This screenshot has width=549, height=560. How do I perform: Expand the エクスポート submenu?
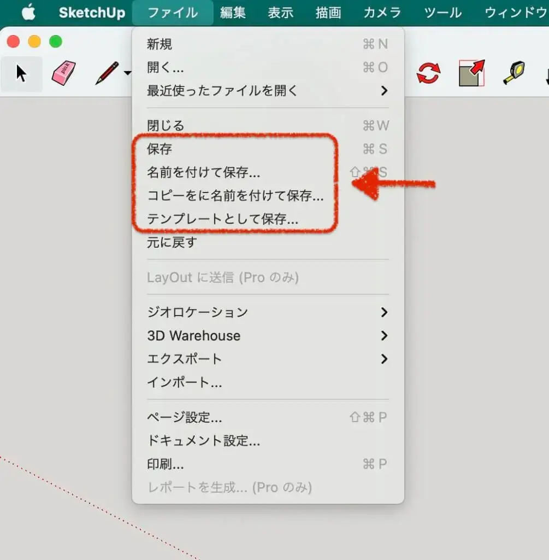point(268,359)
